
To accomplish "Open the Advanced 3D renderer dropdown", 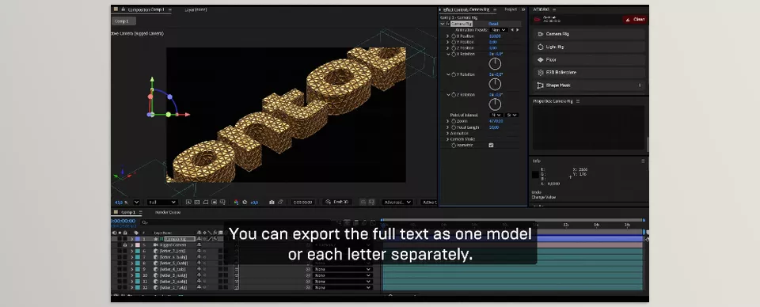I will click(x=397, y=202).
